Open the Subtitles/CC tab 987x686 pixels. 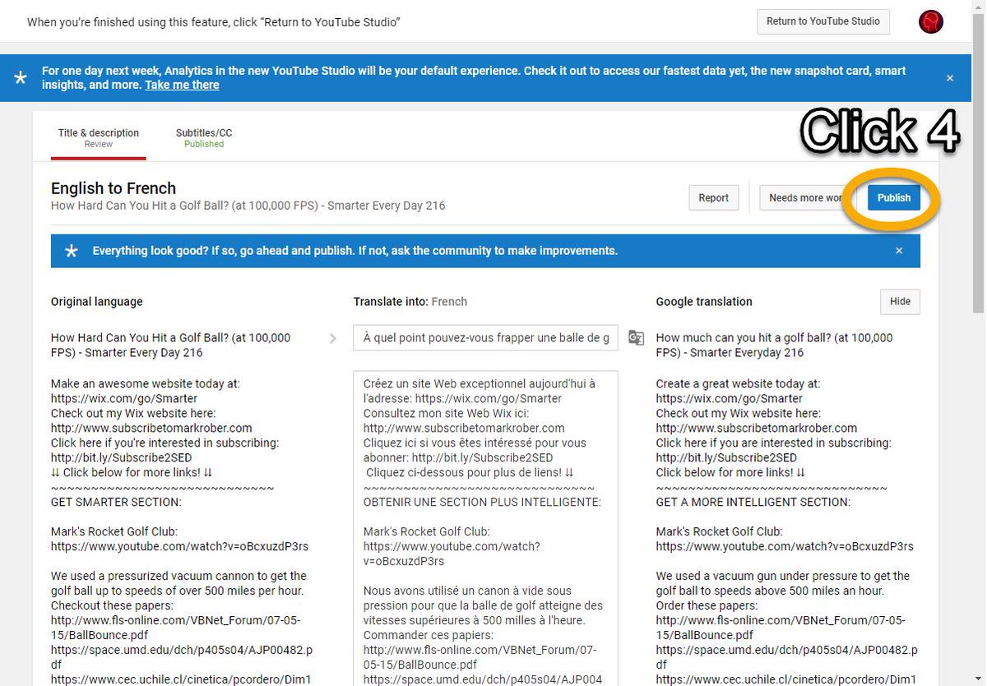[x=204, y=137]
